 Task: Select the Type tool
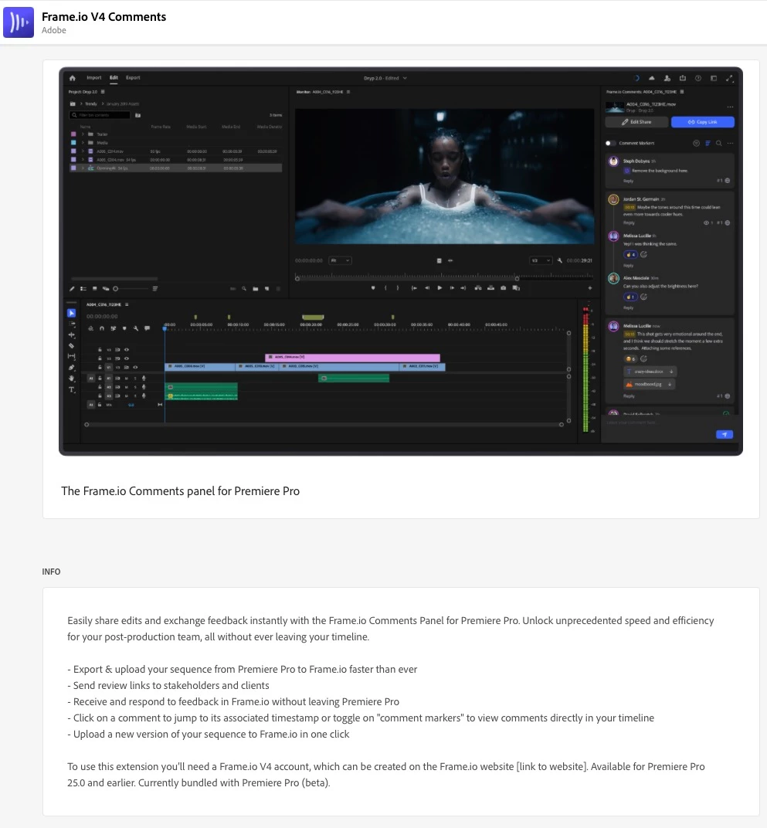point(72,390)
